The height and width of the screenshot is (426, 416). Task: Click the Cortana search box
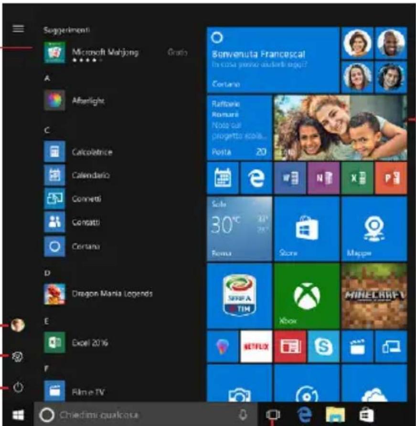[143, 415]
